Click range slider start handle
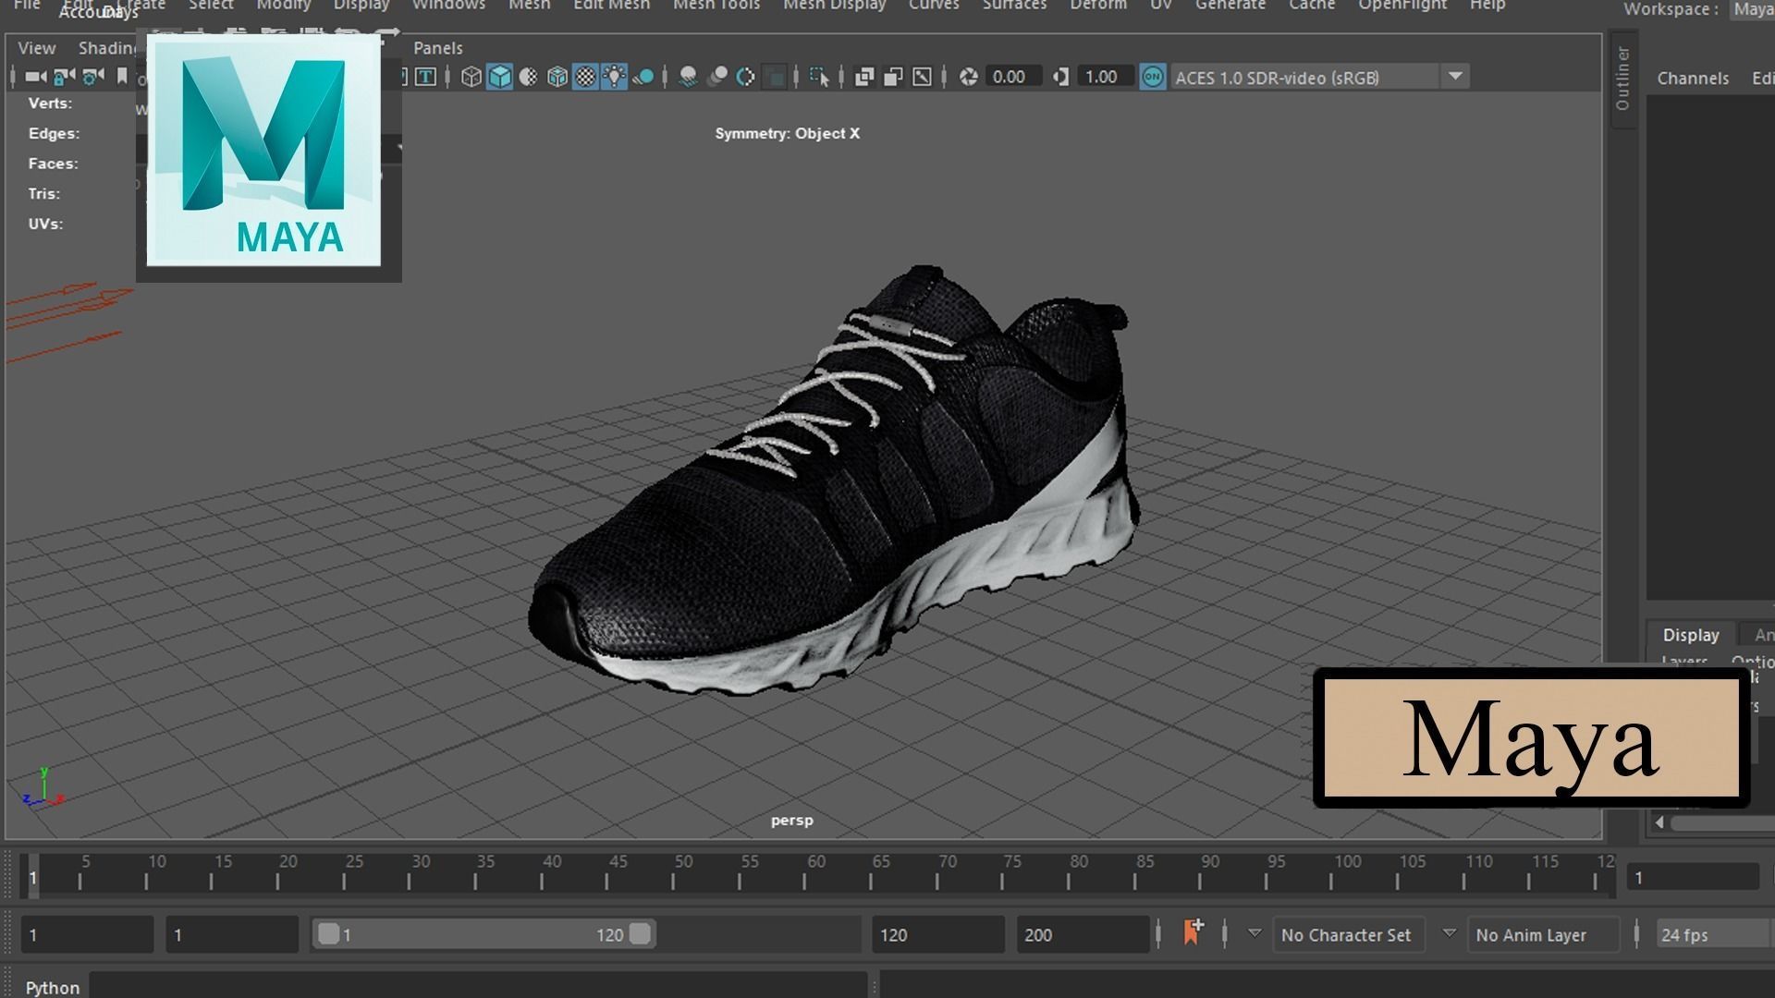The height and width of the screenshot is (998, 1775). [328, 934]
